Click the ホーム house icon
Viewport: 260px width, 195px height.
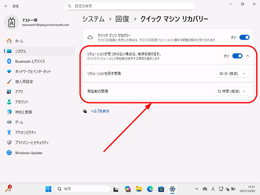point(9,41)
